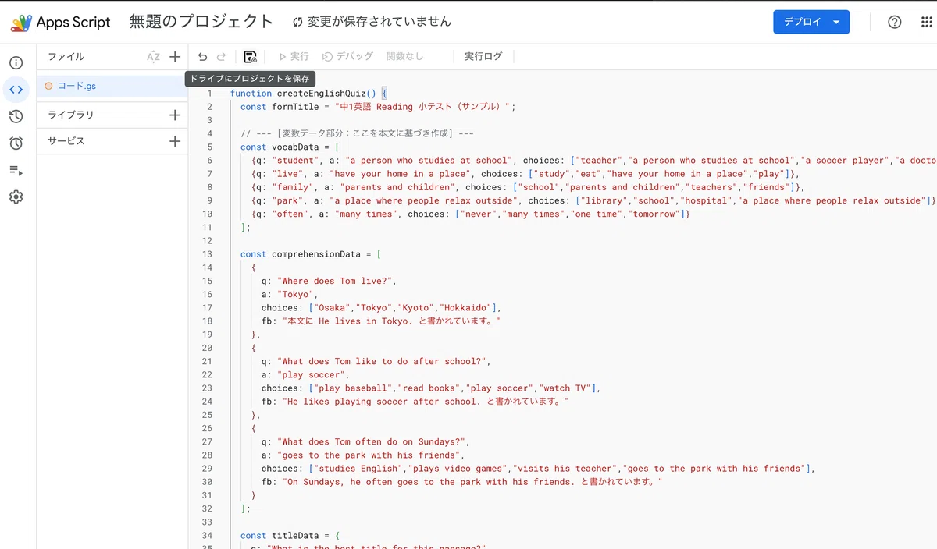Click the comprehensionData variable declaration
937x549 pixels.
point(316,254)
